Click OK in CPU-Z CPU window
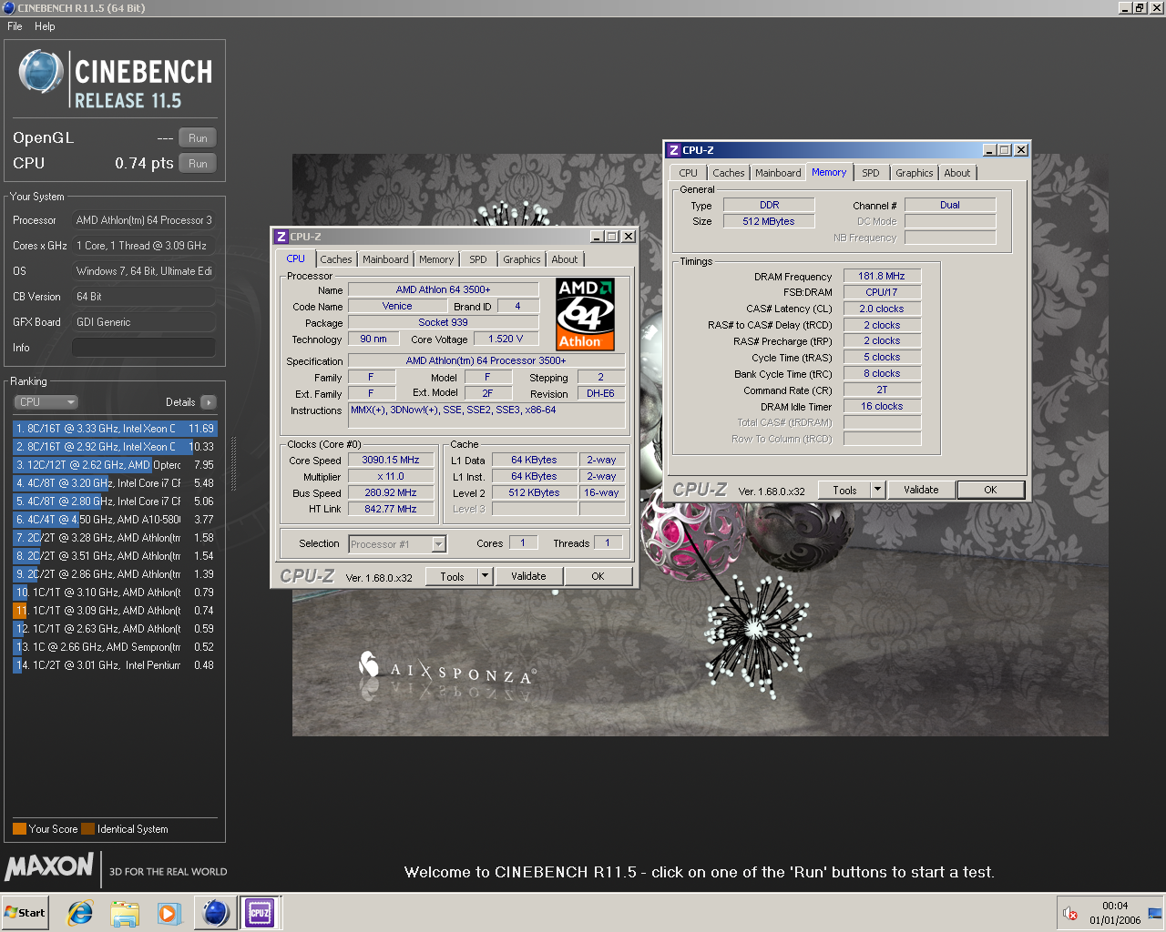This screenshot has width=1166, height=932. tap(598, 576)
